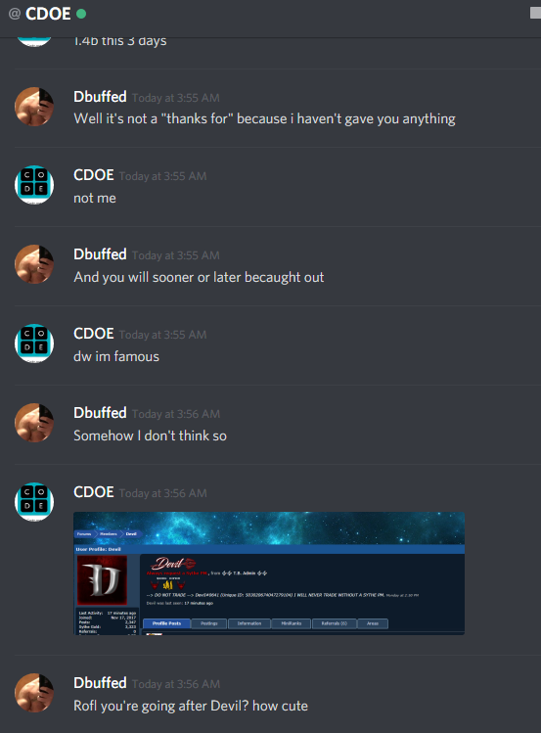Click the gray icon at the header's right edge
Viewport: 541px width, 733px height.
click(x=535, y=13)
